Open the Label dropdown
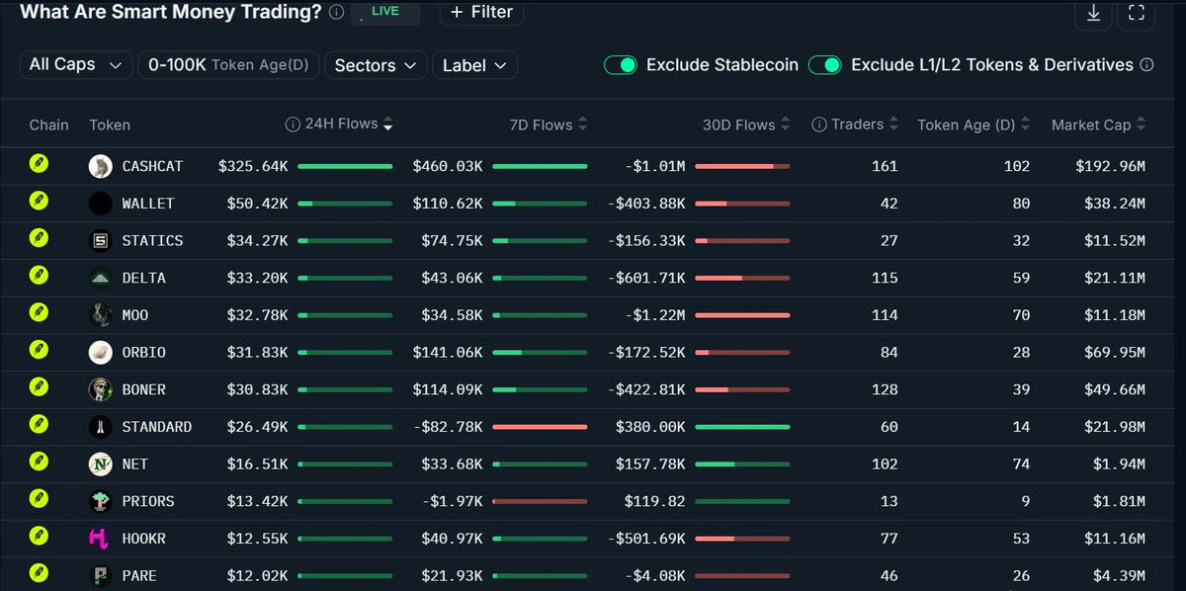This screenshot has height=591, width=1186. click(x=474, y=65)
